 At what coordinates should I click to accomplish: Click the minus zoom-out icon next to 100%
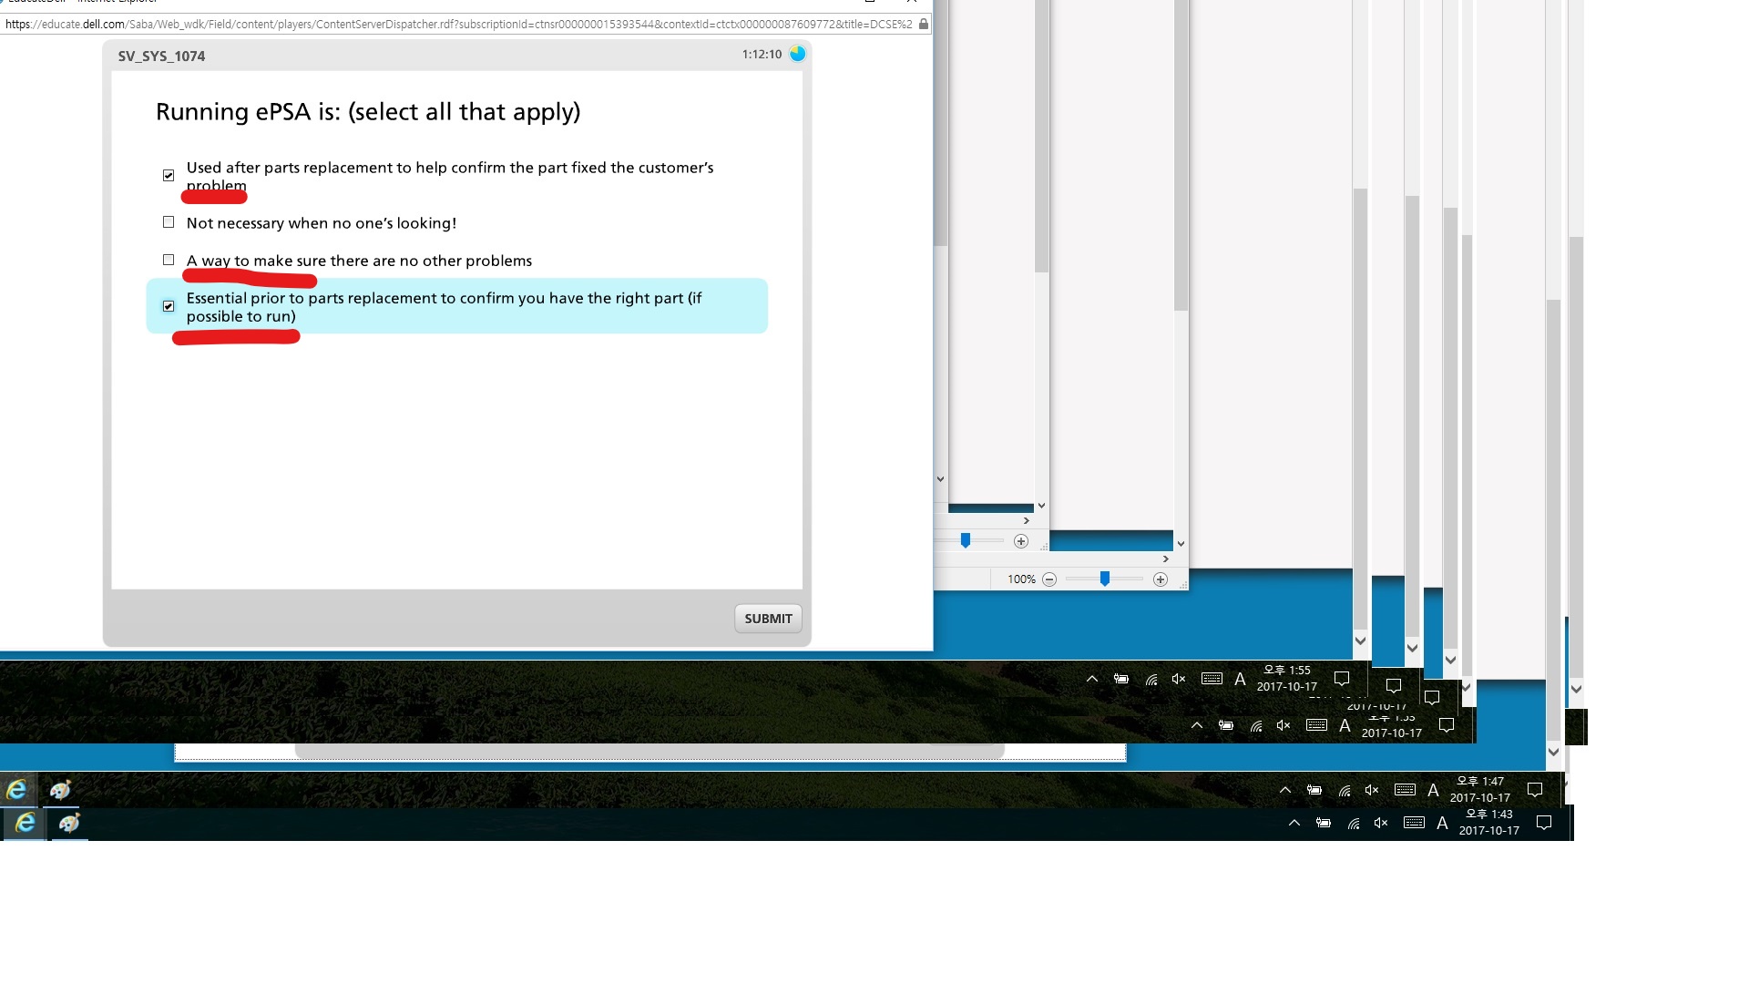(1049, 579)
